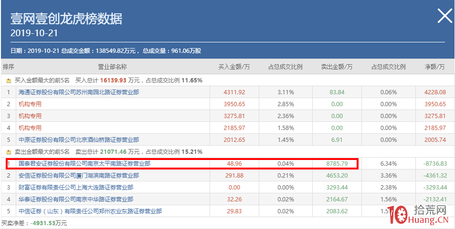
Task: Click the icon beside 买入金额最大的前5名
Action: [x=9, y=80]
